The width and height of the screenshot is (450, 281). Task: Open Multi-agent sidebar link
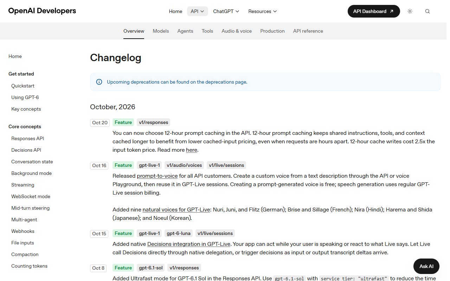click(24, 220)
